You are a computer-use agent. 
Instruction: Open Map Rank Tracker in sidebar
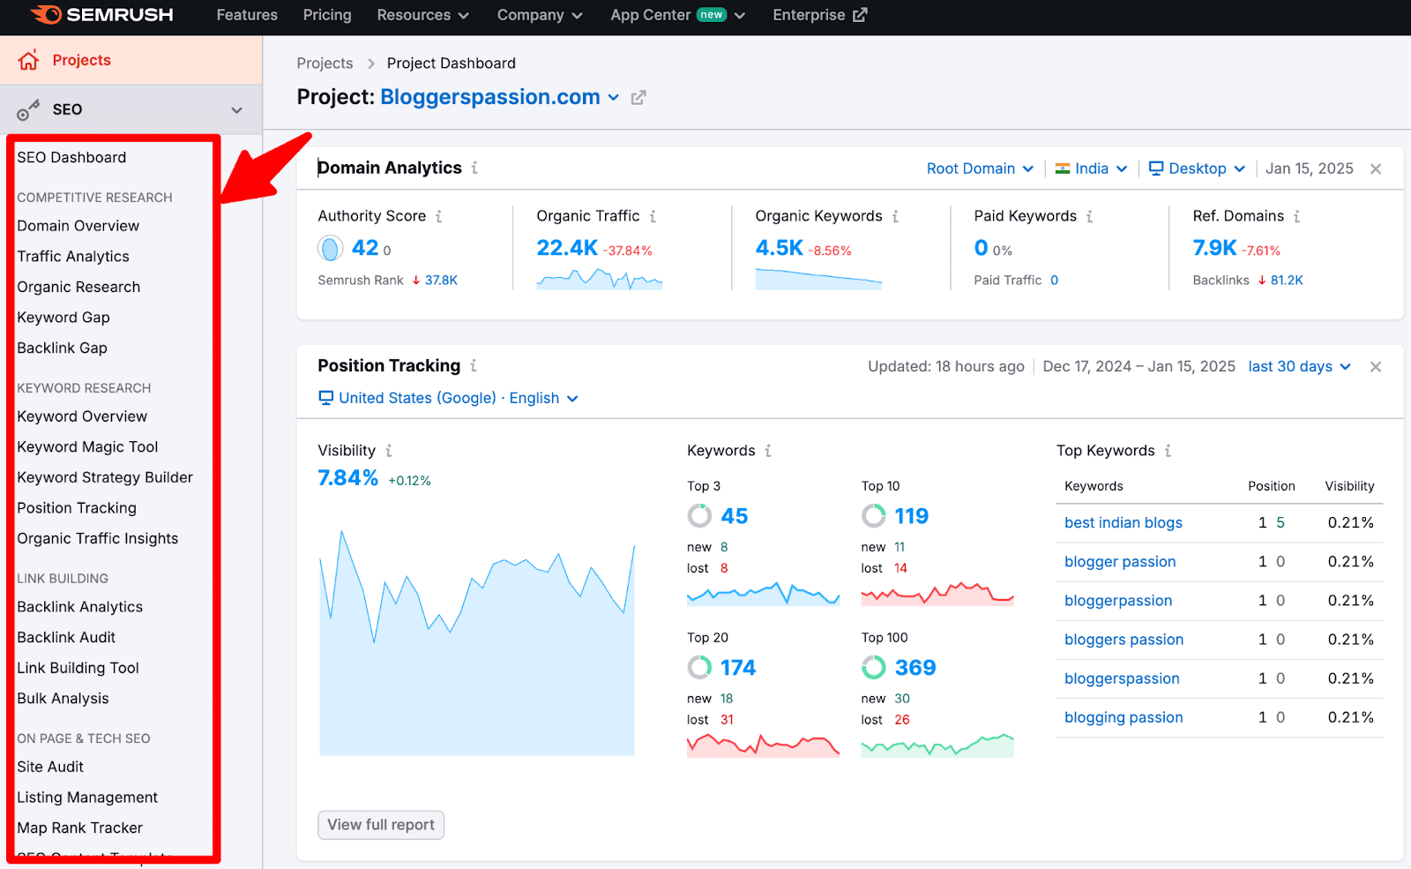(x=79, y=828)
